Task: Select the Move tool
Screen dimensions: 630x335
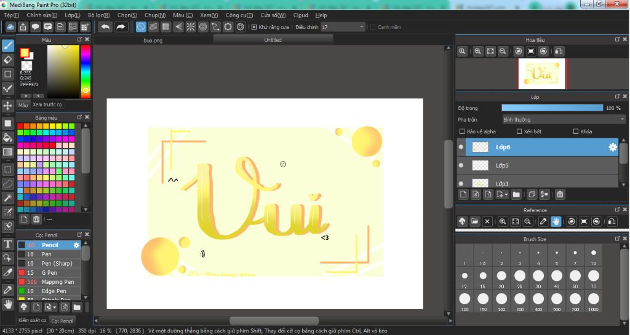Action: [7, 106]
